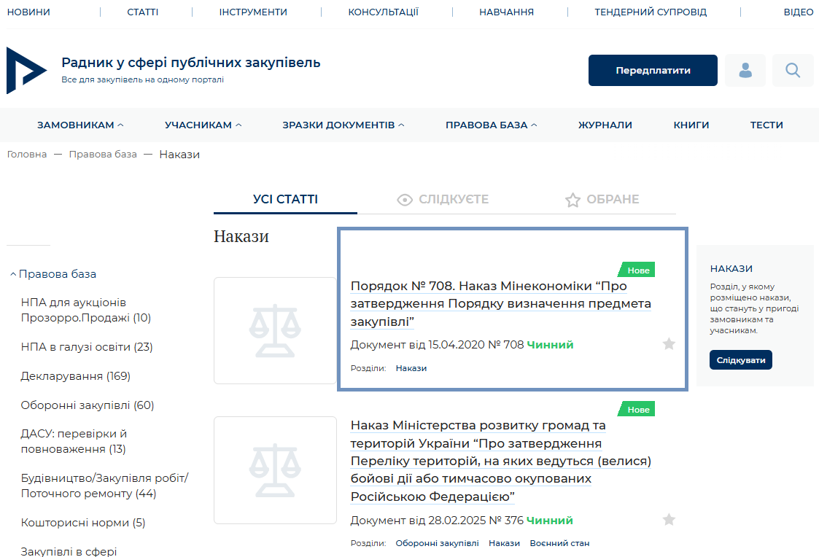Open the Слідкуєте tab with eye icon
This screenshot has height=557, width=819.
443,200
